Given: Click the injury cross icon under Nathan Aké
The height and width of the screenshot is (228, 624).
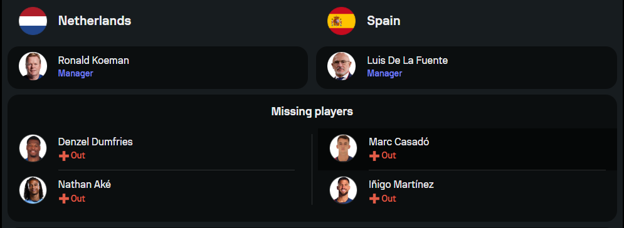Looking at the screenshot, I should pyautogui.click(x=64, y=199).
